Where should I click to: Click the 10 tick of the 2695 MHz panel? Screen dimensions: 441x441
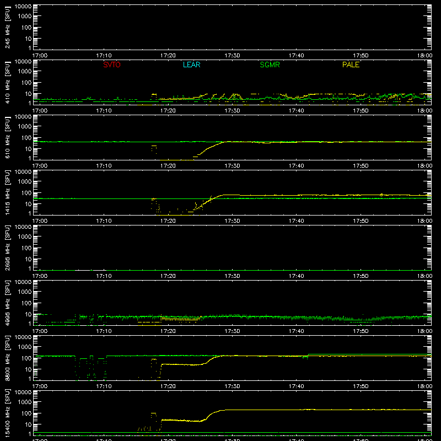(28, 259)
